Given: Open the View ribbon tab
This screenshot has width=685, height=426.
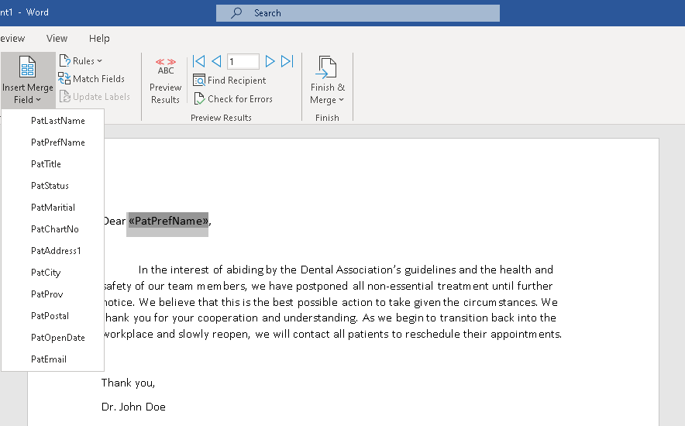Looking at the screenshot, I should 57,39.
